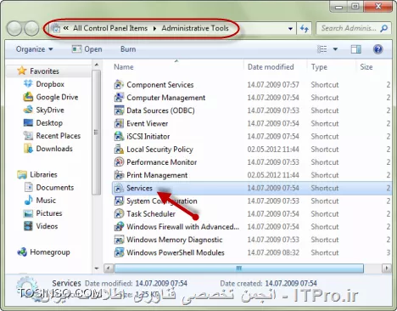
Task: Open help with the question mark icon
Action: coord(378,49)
